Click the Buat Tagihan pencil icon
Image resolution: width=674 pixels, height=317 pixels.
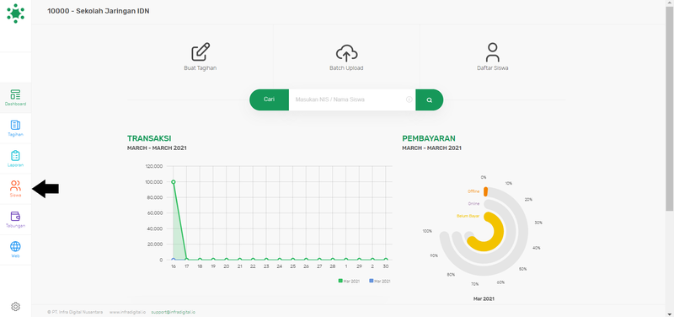(x=201, y=52)
